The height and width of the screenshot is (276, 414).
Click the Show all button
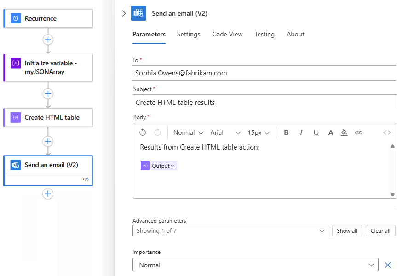(347, 230)
